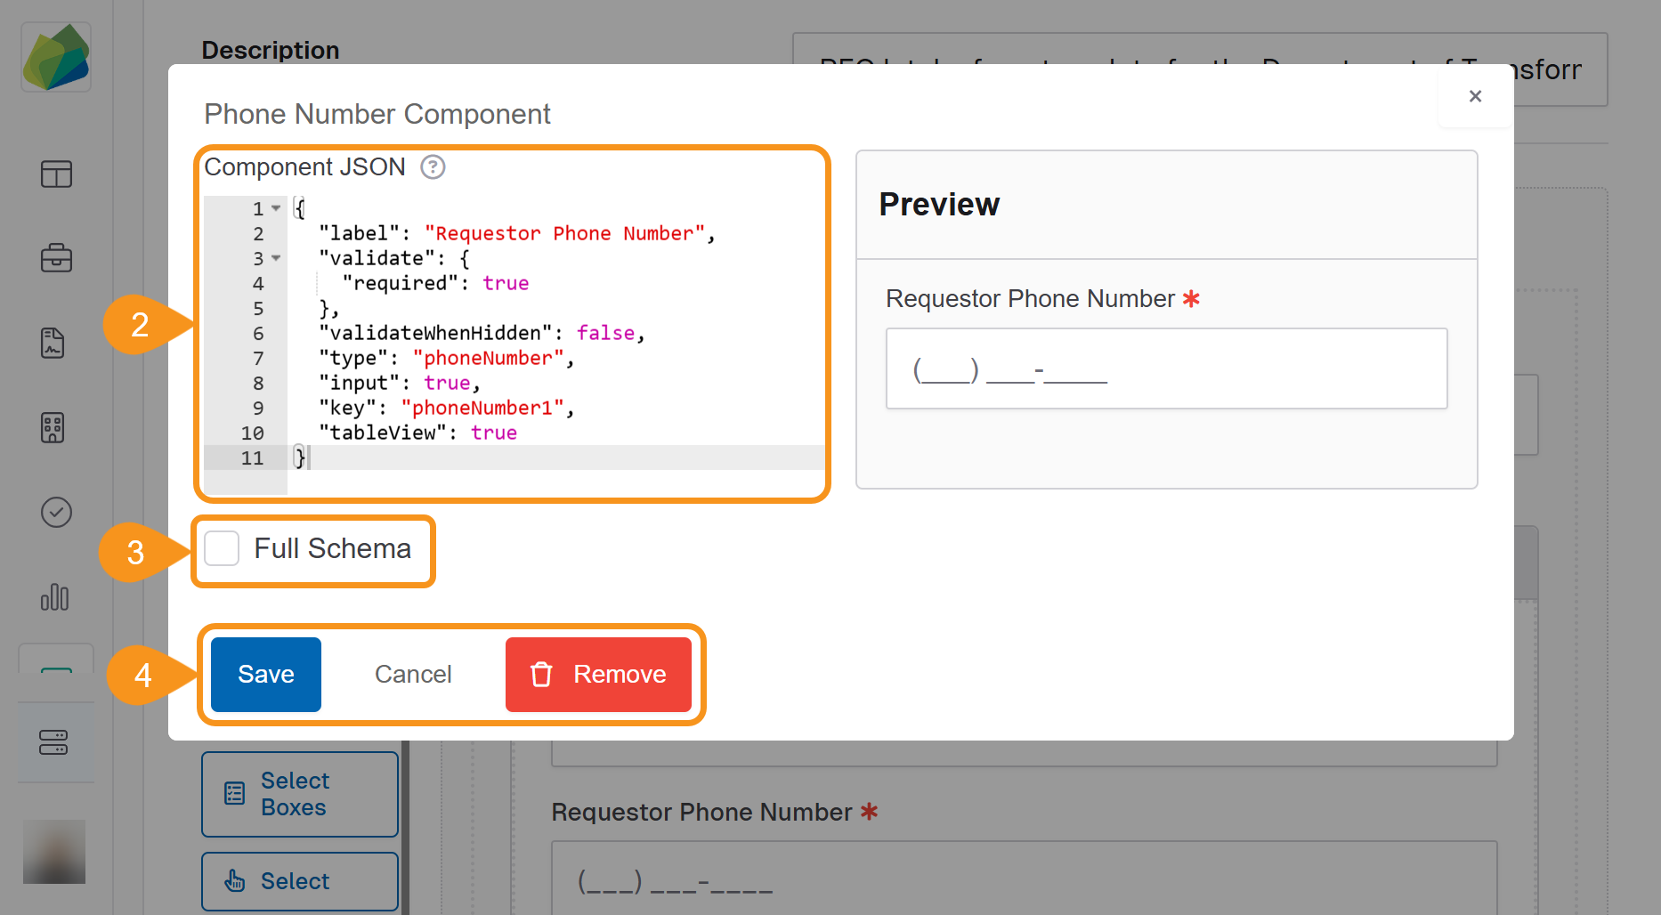1661x915 pixels.
Task: Click the help icon next to Component JSON
Action: click(433, 167)
